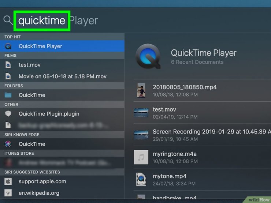The width and height of the screenshot is (271, 203).
Task: Click the large QuickTime Player preview icon
Action: [148, 56]
